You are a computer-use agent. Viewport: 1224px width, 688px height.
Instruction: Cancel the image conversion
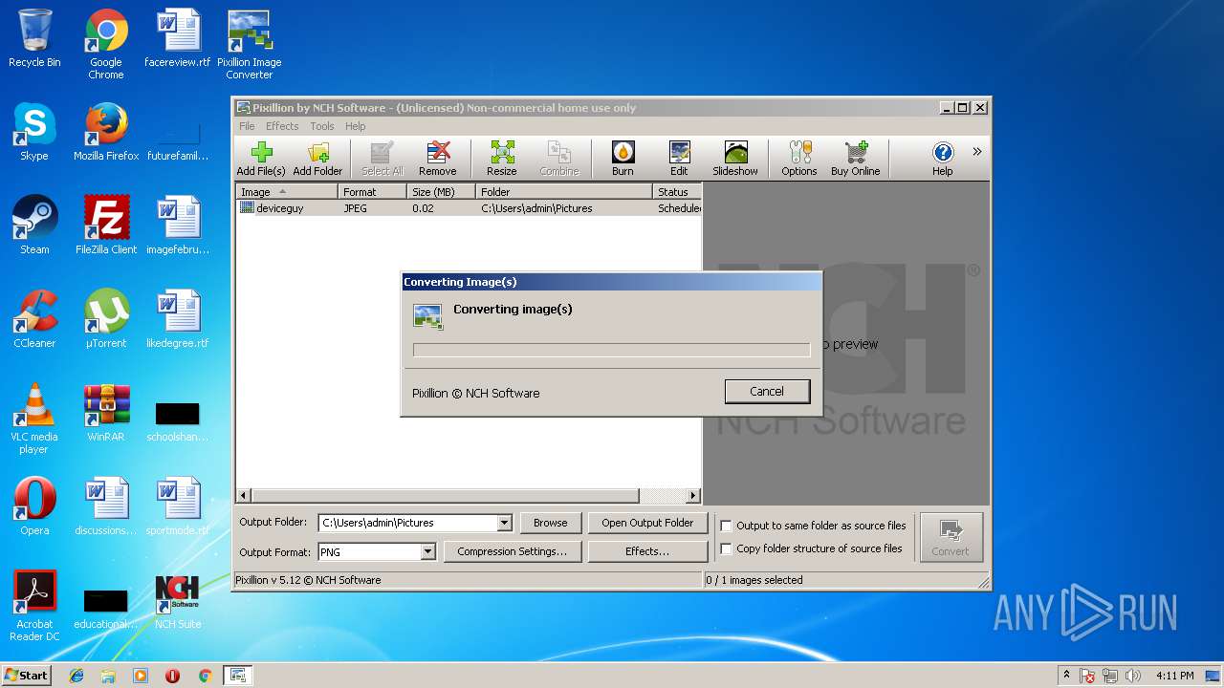[767, 392]
